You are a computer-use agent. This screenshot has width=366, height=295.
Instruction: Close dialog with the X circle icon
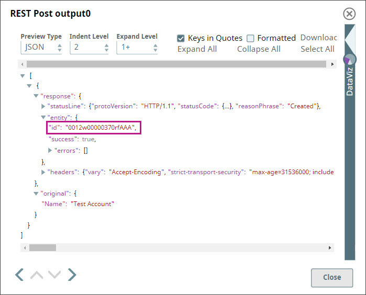(x=349, y=14)
